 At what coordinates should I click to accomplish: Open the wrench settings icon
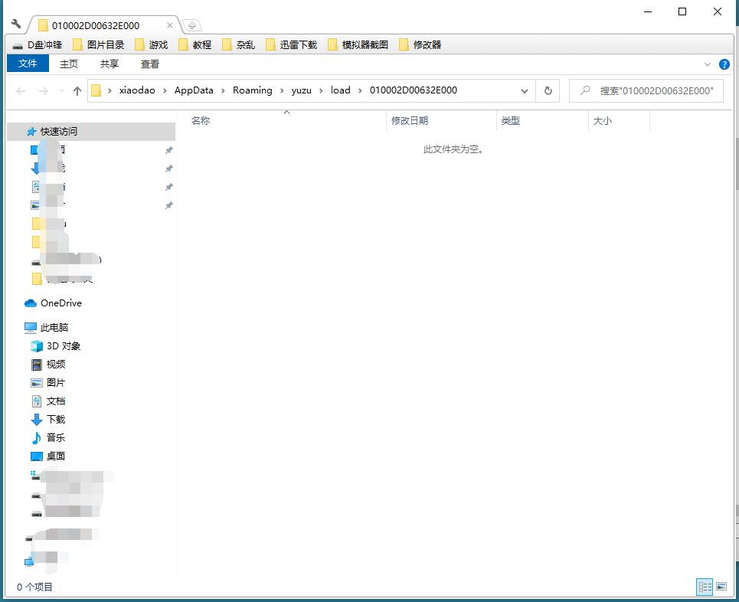[x=16, y=24]
